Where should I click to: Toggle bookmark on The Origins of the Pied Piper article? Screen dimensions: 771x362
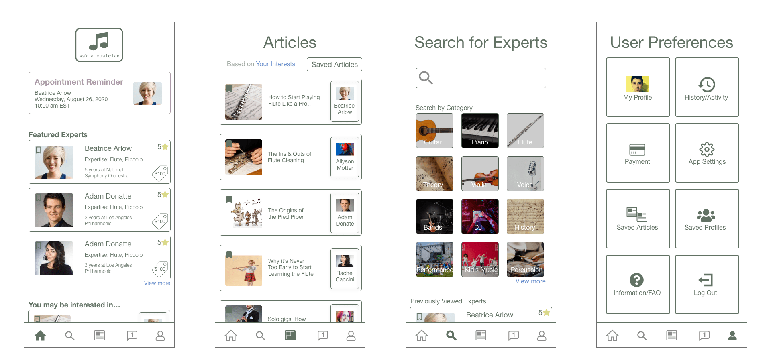(x=229, y=199)
